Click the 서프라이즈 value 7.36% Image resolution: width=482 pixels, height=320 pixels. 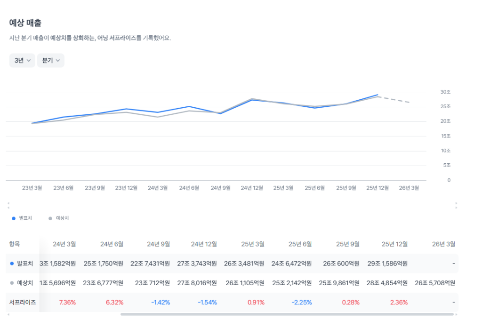(x=66, y=302)
